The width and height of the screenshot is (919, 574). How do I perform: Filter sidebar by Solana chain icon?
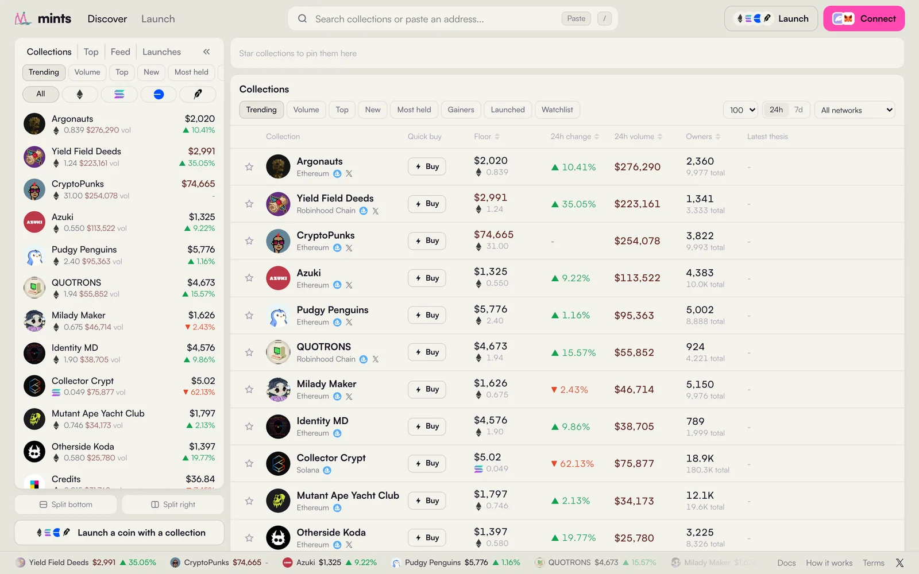(x=119, y=94)
